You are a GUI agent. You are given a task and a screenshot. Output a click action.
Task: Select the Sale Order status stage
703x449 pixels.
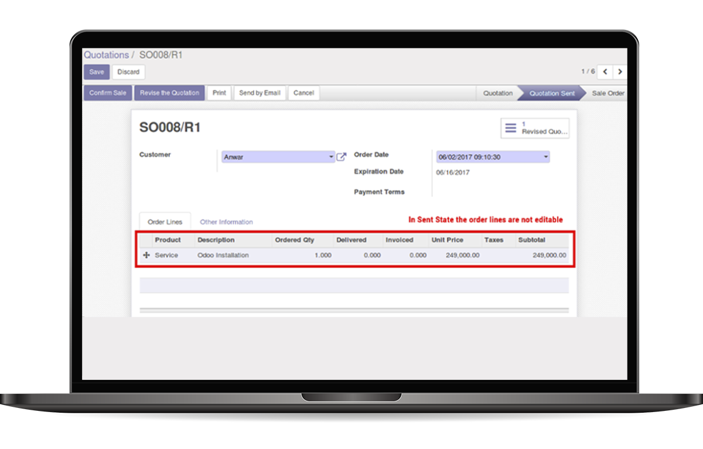click(x=608, y=93)
